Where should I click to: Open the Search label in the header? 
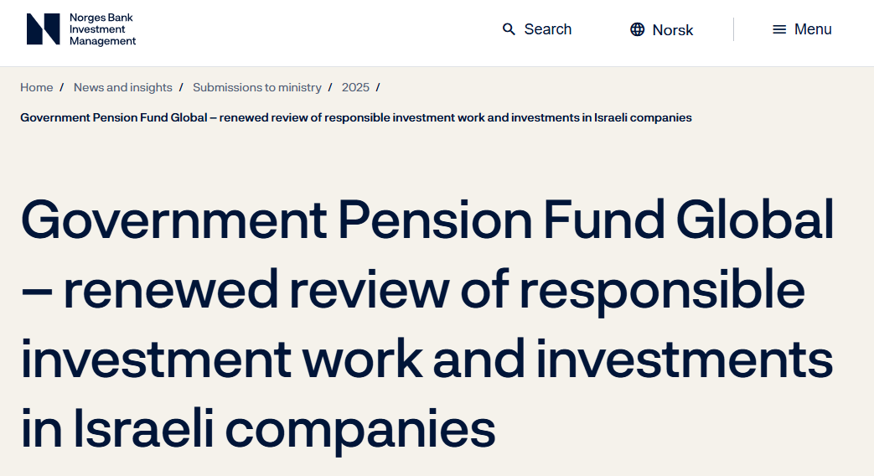click(x=548, y=29)
